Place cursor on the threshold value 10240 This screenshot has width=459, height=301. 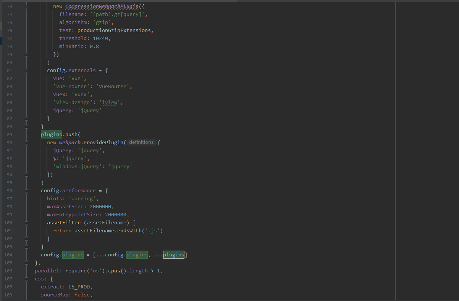tap(100, 38)
